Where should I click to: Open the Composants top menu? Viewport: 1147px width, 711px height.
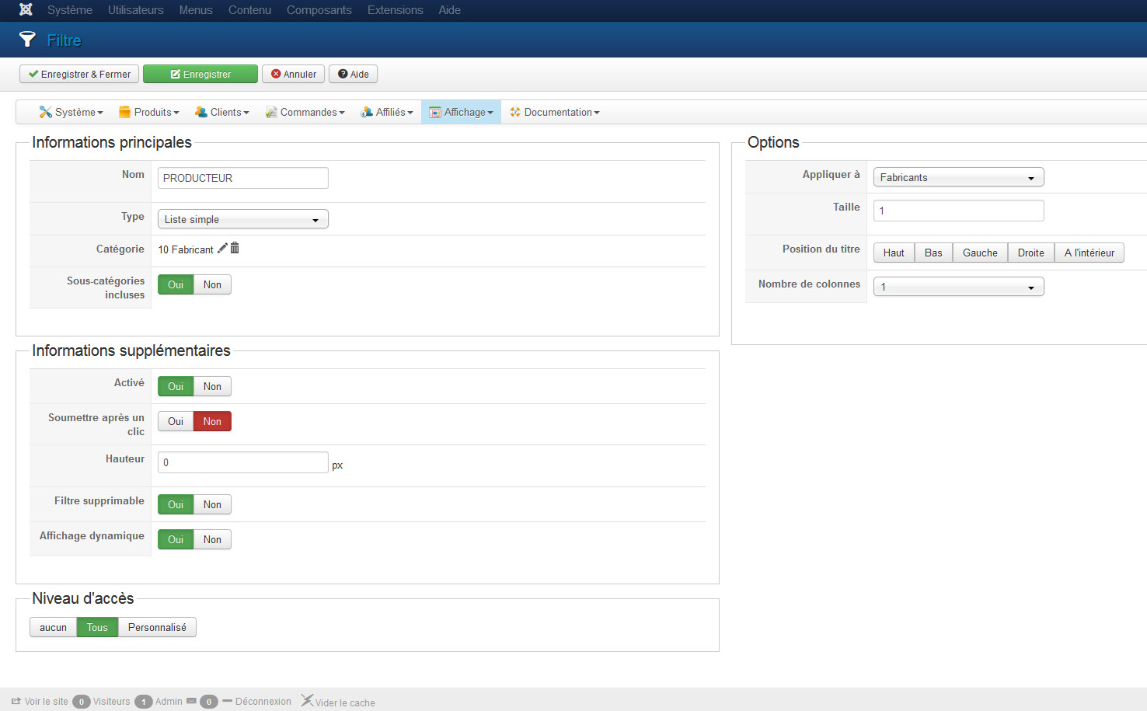tap(319, 10)
